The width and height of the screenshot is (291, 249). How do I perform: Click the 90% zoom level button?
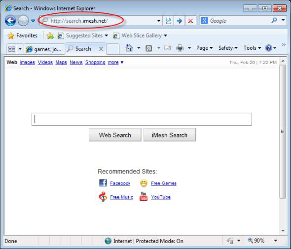coord(256,241)
